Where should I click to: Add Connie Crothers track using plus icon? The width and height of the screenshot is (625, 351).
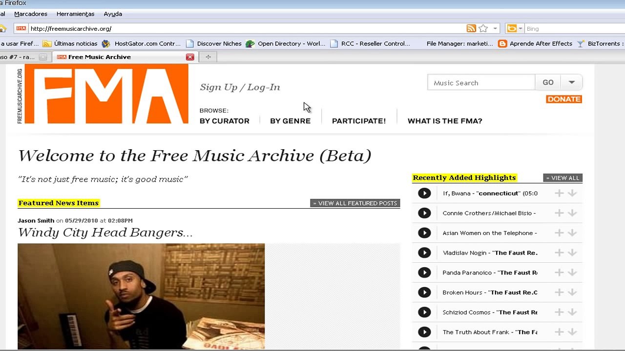pos(559,213)
